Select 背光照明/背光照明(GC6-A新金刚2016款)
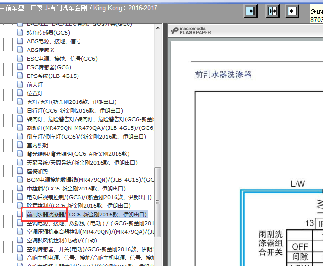The height and width of the screenshot is (266, 323). (78, 154)
